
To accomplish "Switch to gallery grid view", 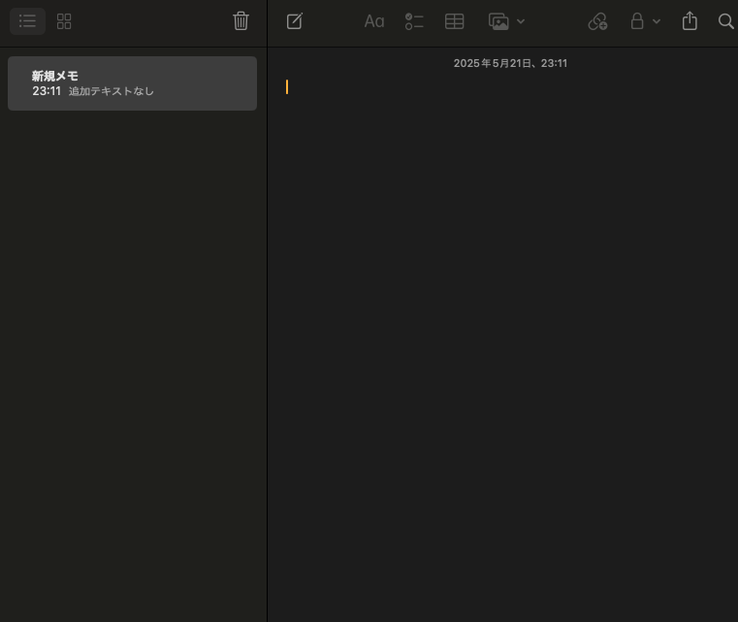I will click(64, 21).
